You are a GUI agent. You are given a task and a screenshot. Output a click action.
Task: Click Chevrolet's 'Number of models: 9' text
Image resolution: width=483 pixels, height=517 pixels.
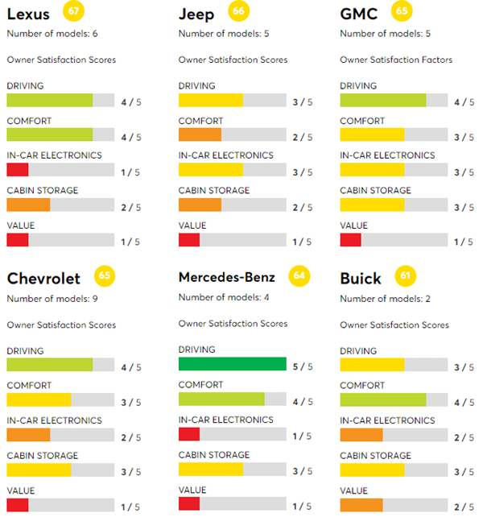pos(53,299)
